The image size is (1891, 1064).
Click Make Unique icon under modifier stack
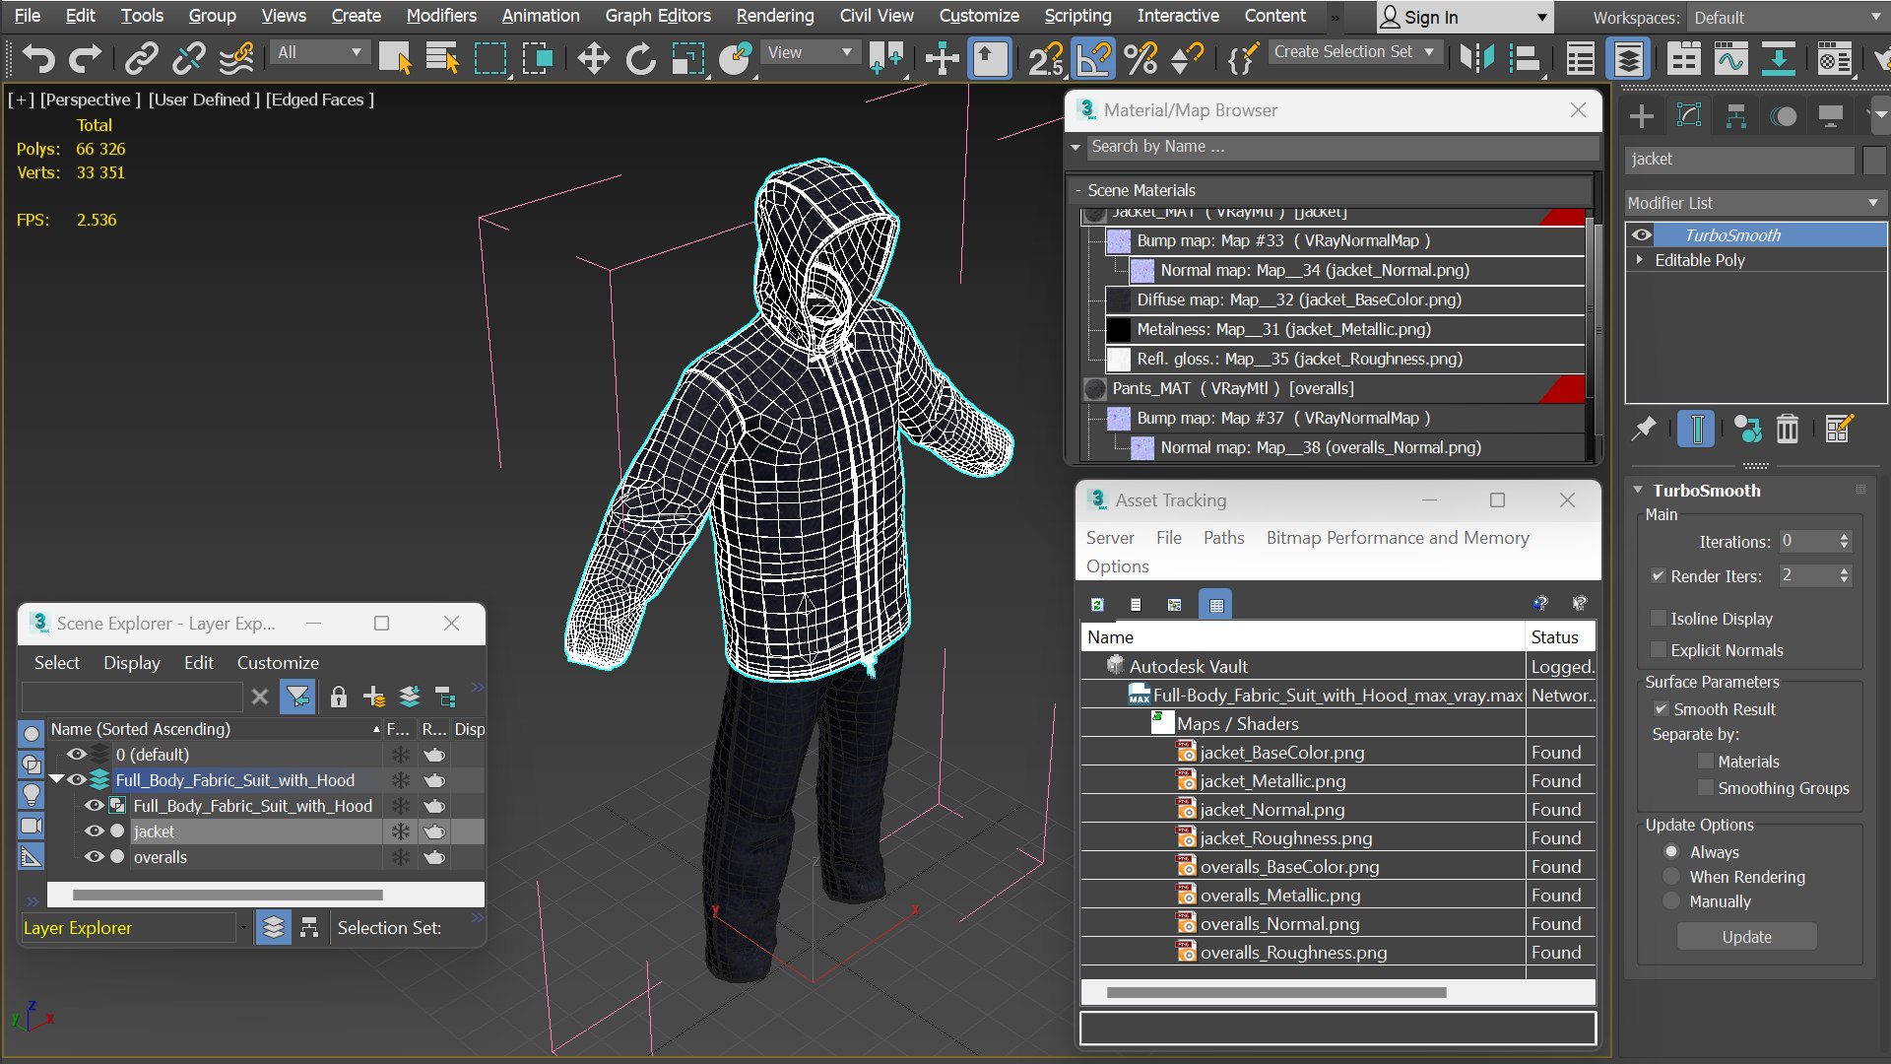[x=1747, y=429]
